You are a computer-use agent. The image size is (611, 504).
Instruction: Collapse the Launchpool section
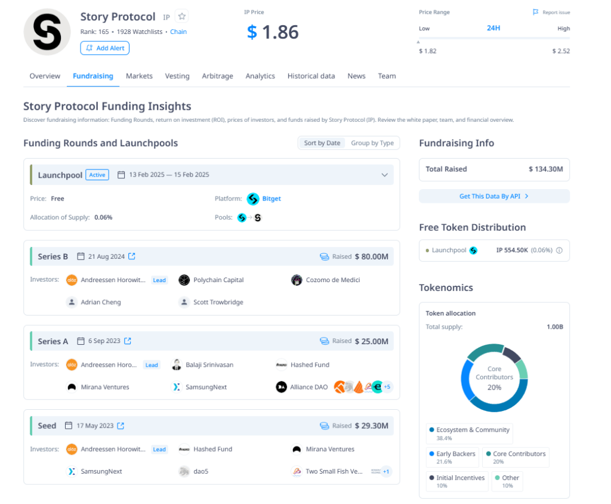point(386,174)
